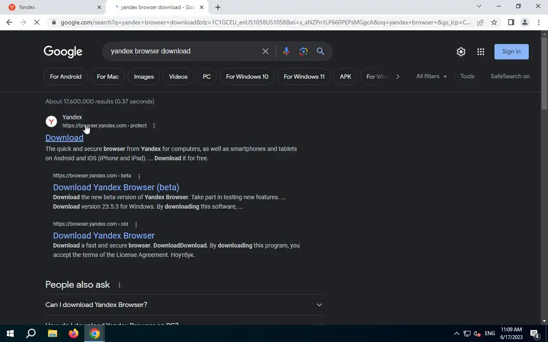
Task: Select the PC filter chip
Action: (207, 77)
